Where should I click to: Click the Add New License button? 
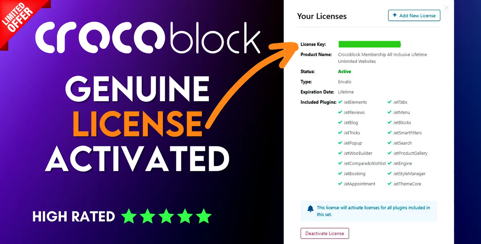click(x=414, y=15)
